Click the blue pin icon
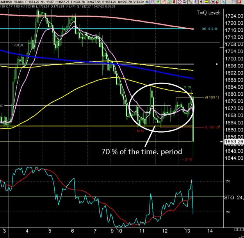This screenshot has height=238, width=244. click(223, 2)
